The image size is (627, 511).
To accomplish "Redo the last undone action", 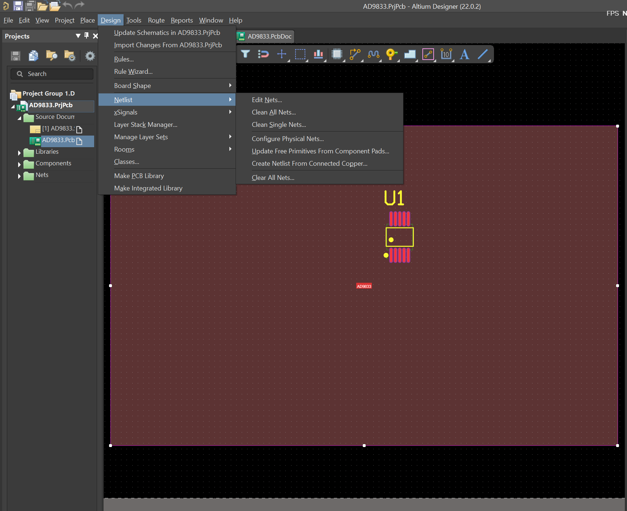I will coord(80,5).
